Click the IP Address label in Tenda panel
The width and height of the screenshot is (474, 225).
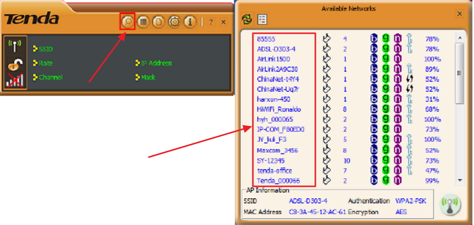tap(156, 63)
